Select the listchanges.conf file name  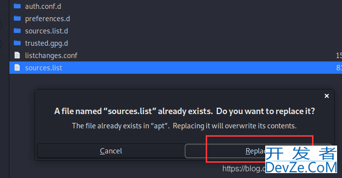pyautogui.click(x=51, y=56)
